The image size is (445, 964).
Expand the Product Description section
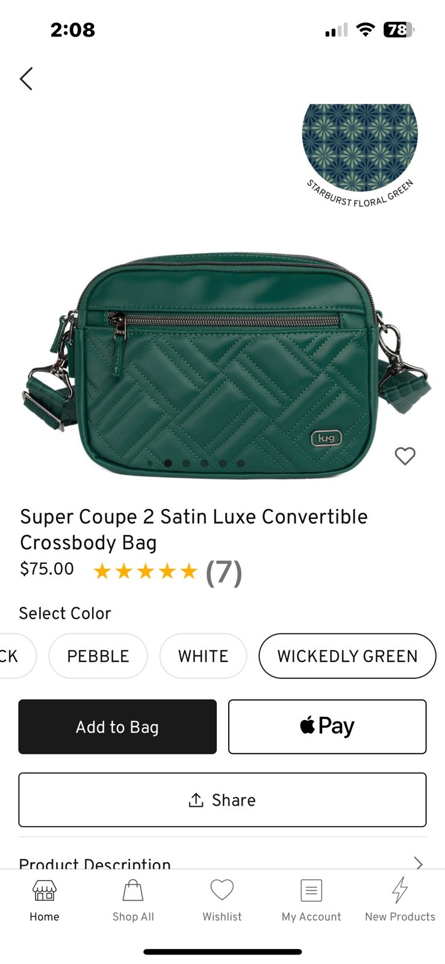pos(222,863)
